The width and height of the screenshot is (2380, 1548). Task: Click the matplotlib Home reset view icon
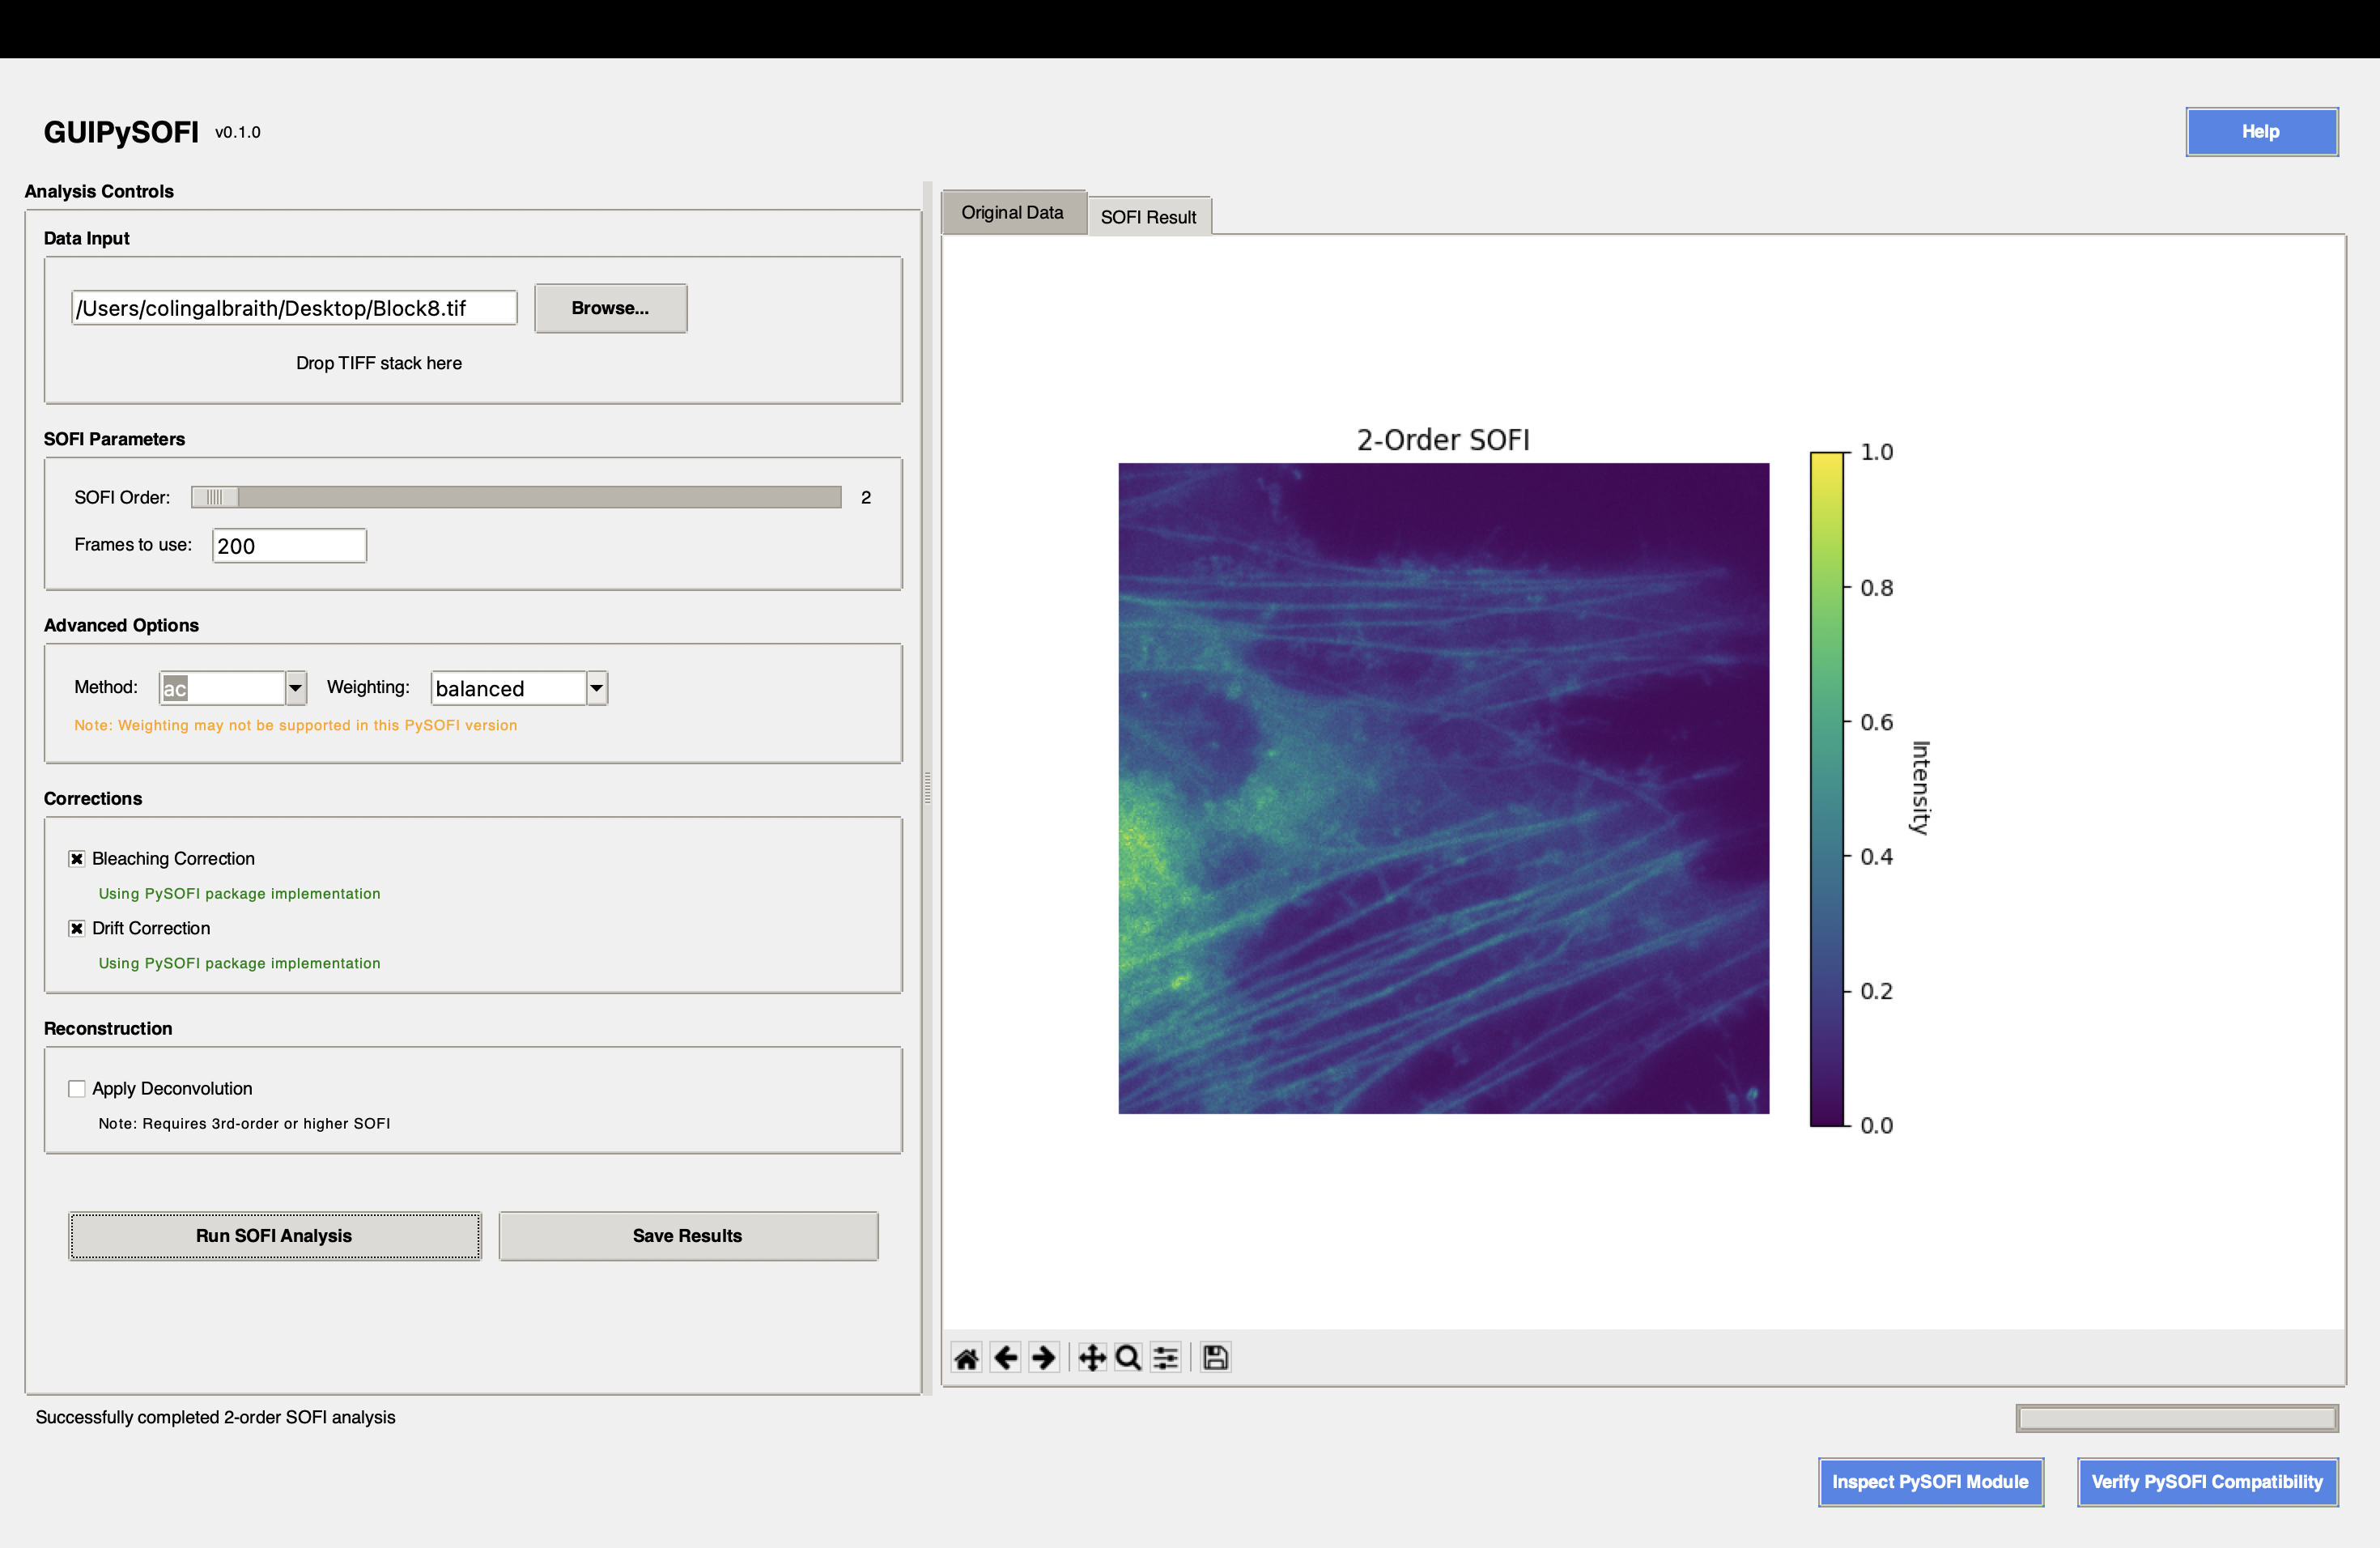966,1357
